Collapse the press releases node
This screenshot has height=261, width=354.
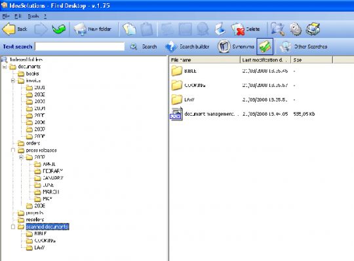13,150
